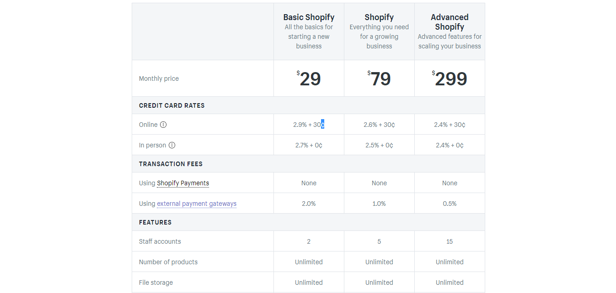Click the Advanced Shopify plan header
Viewport: 616px width, 293px height.
click(450, 22)
